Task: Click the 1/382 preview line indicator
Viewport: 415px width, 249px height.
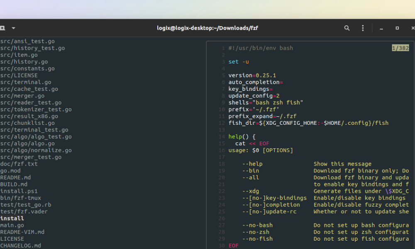Action: [x=400, y=48]
